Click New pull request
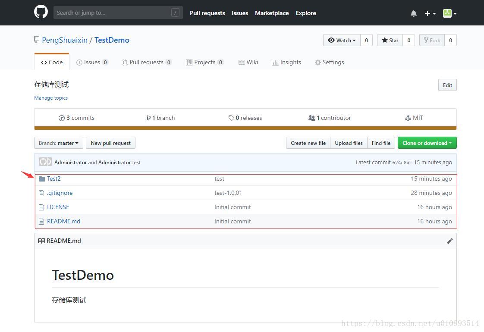 110,143
